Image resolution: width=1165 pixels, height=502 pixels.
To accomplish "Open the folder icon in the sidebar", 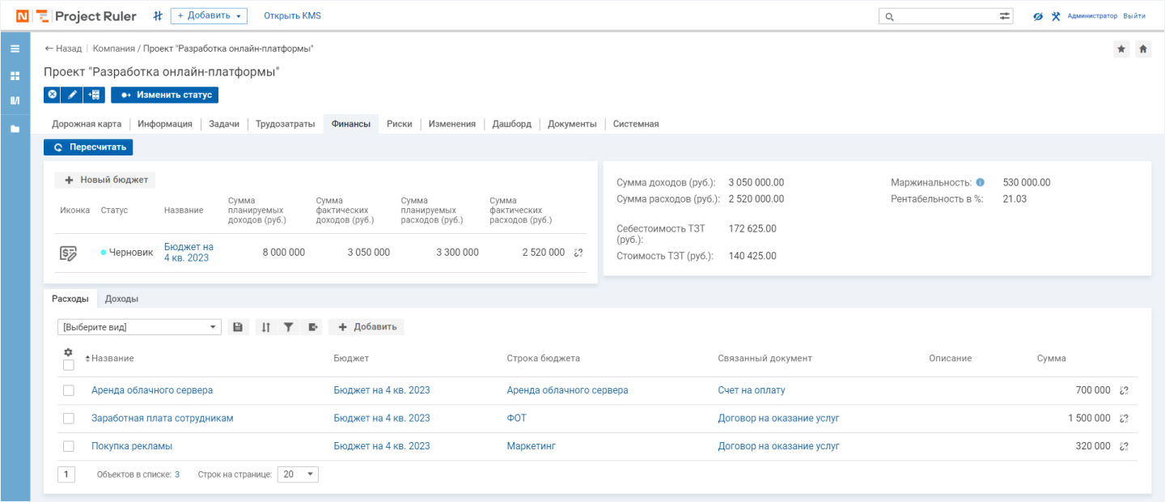I will (x=15, y=129).
